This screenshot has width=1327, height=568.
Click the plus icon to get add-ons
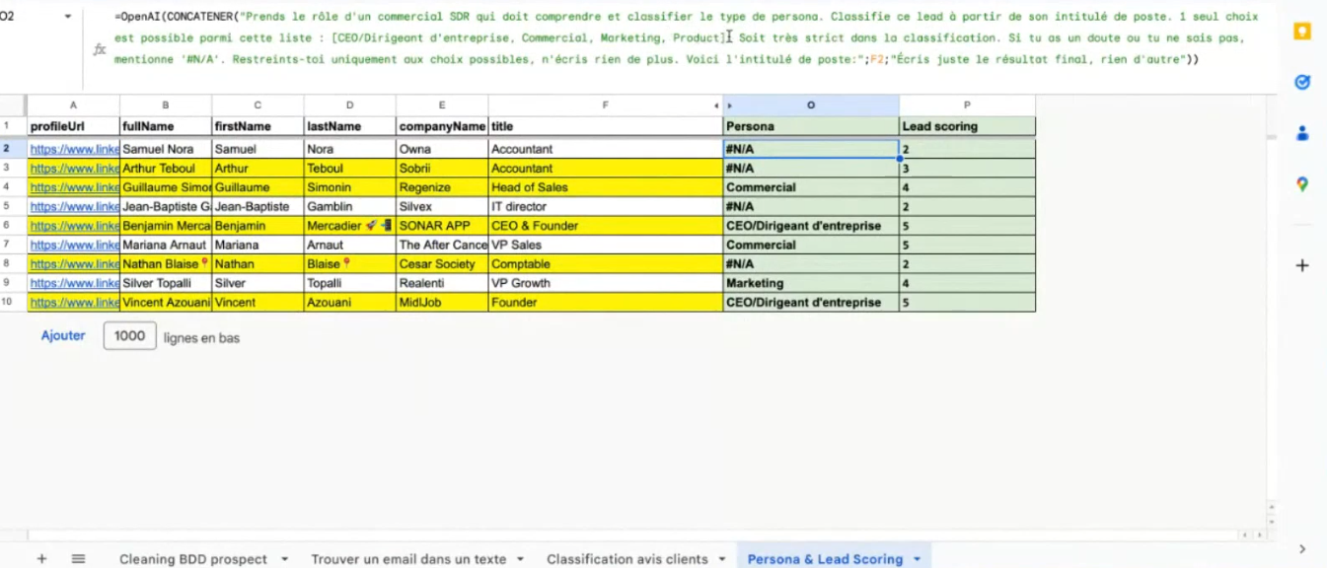point(1302,265)
